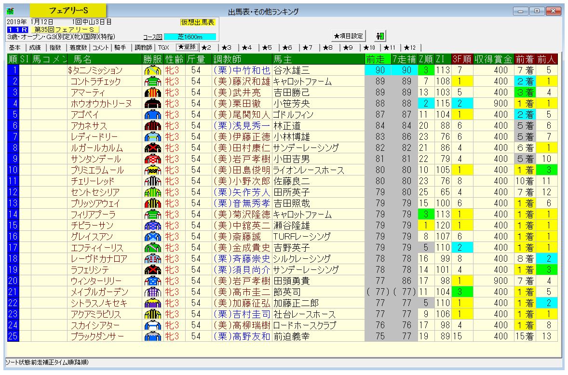This screenshot has height=375, width=568.
Task: Click owner name ロードホースクラブ
Action: pos(305,325)
